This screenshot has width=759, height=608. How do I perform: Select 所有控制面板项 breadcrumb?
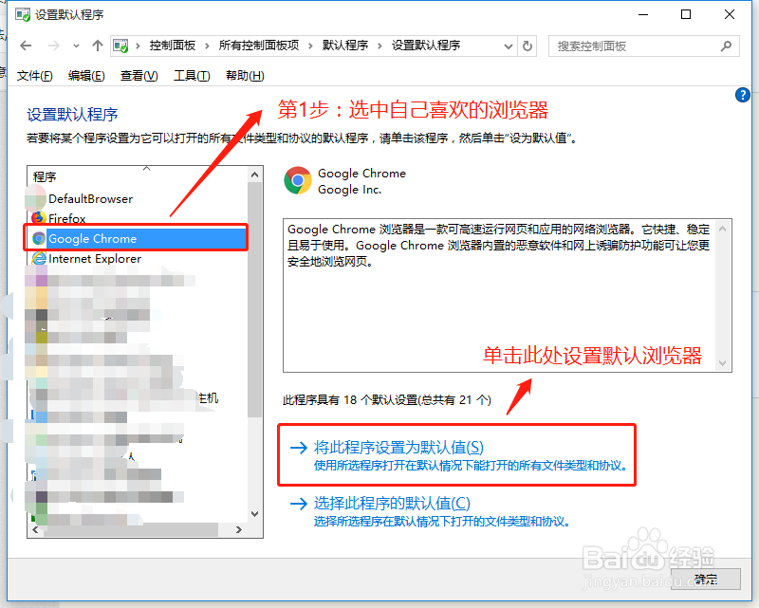coord(259,46)
